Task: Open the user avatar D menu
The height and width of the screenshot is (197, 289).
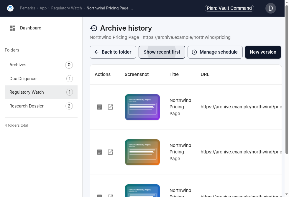Action: (x=271, y=8)
